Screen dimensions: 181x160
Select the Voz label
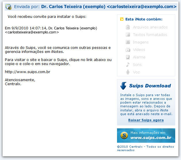point(136,72)
